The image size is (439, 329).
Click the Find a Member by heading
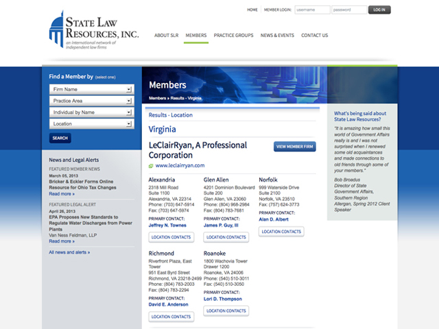point(71,77)
